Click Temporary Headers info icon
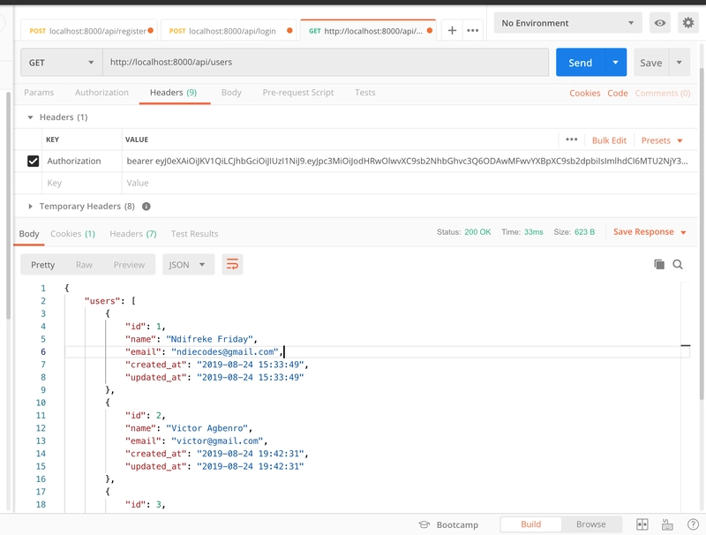 (x=146, y=207)
